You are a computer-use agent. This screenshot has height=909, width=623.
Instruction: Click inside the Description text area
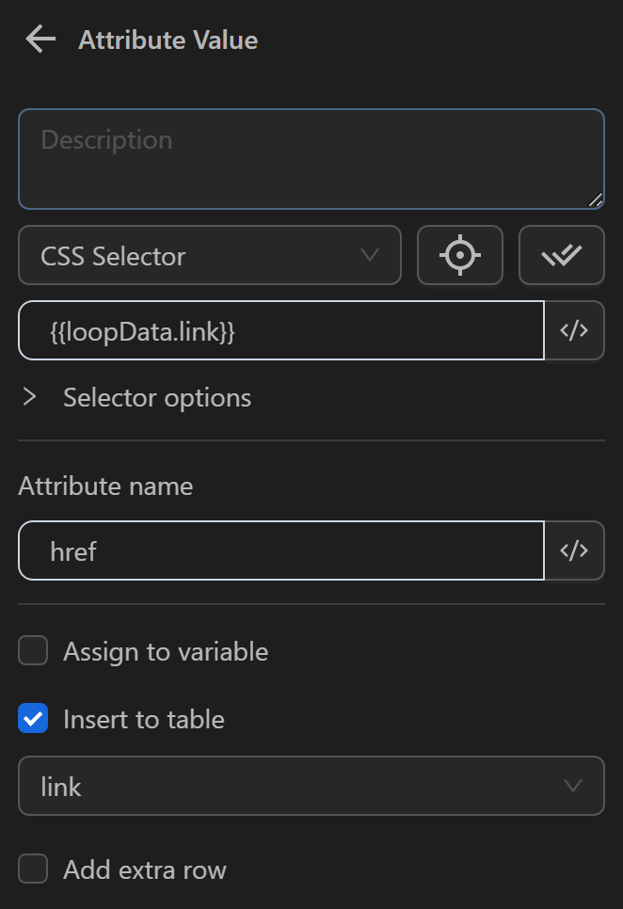pos(311,158)
